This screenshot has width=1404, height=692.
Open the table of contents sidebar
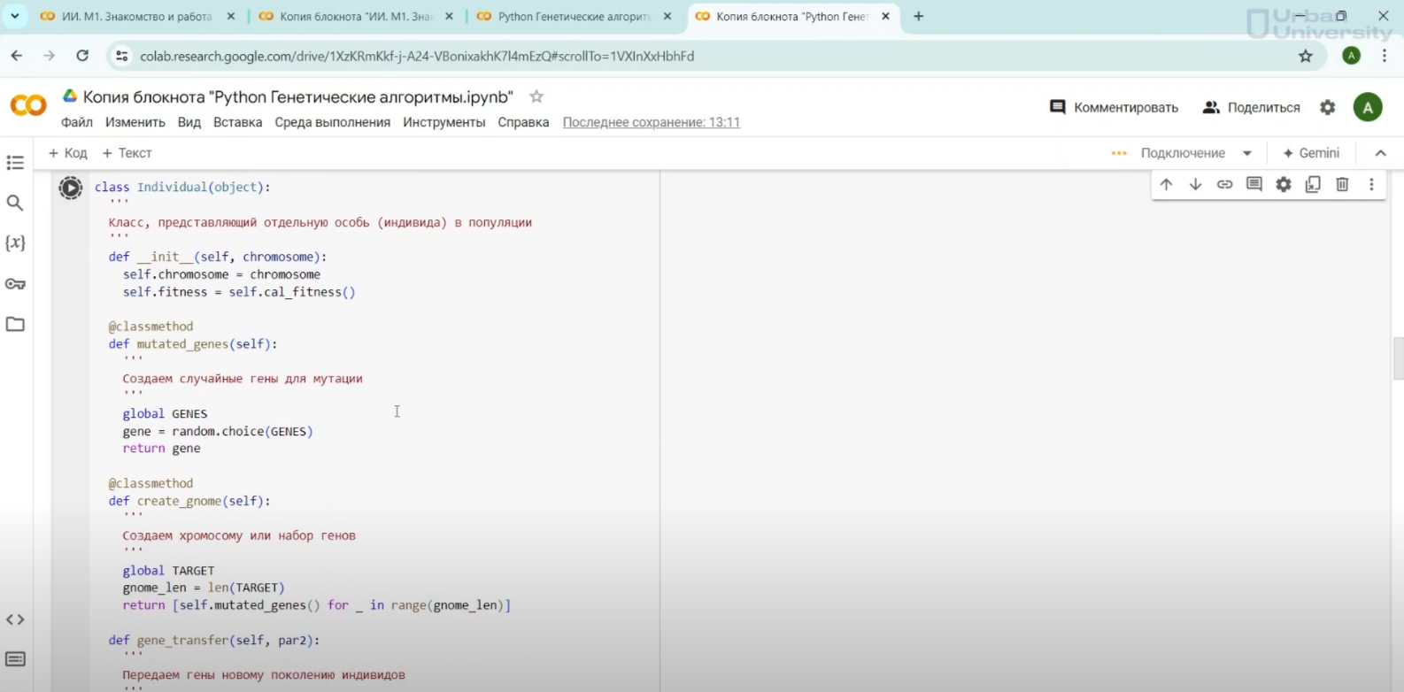tap(15, 163)
